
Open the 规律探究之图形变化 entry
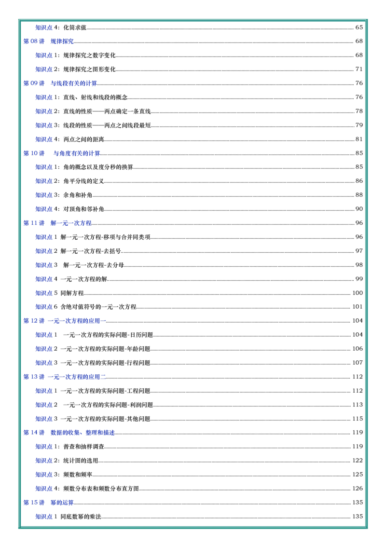(199, 69)
